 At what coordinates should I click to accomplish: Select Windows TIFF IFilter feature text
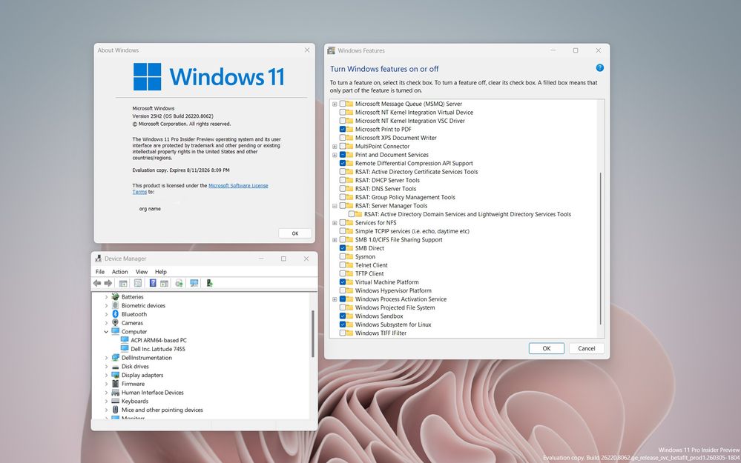[381, 333]
